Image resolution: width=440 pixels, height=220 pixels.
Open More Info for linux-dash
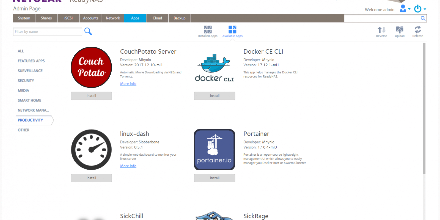pos(128,166)
